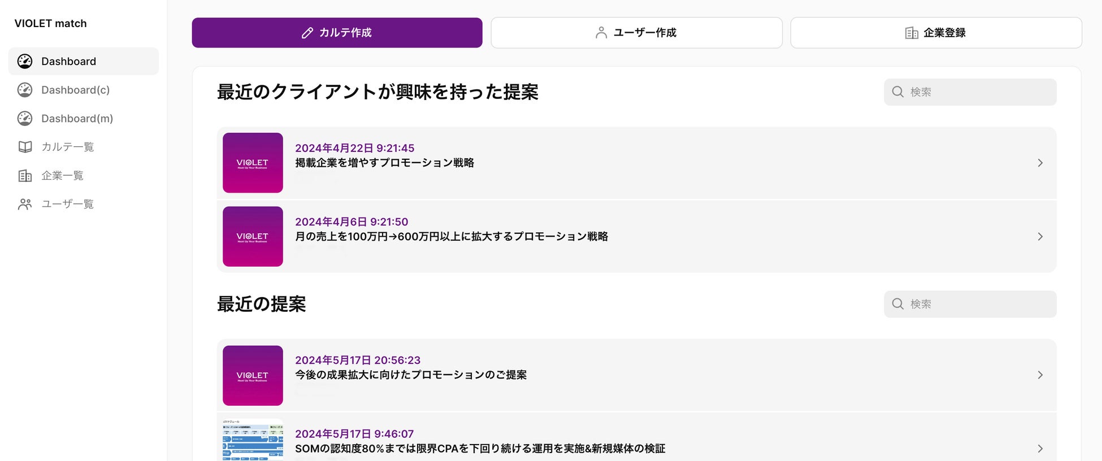Open chevron on the SOMの認知度80% proposal row
This screenshot has width=1102, height=461.
click(x=1040, y=449)
